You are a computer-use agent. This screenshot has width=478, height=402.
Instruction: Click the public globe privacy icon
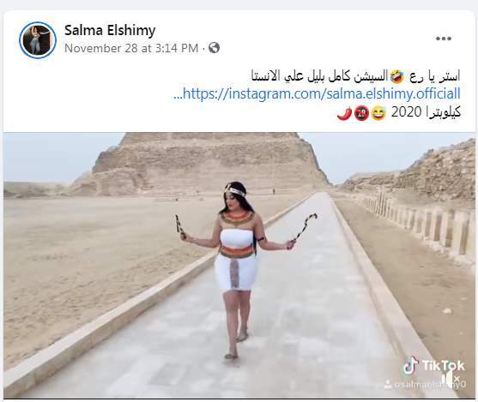214,48
